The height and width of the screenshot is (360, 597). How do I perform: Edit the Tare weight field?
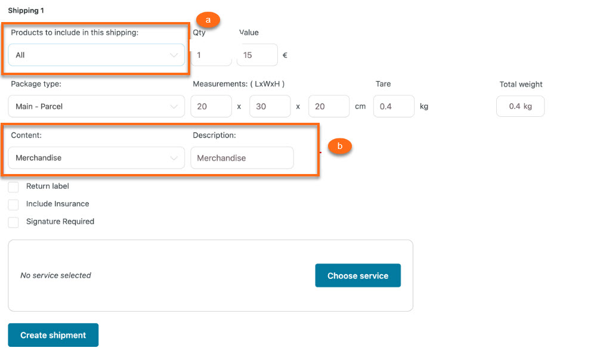394,107
